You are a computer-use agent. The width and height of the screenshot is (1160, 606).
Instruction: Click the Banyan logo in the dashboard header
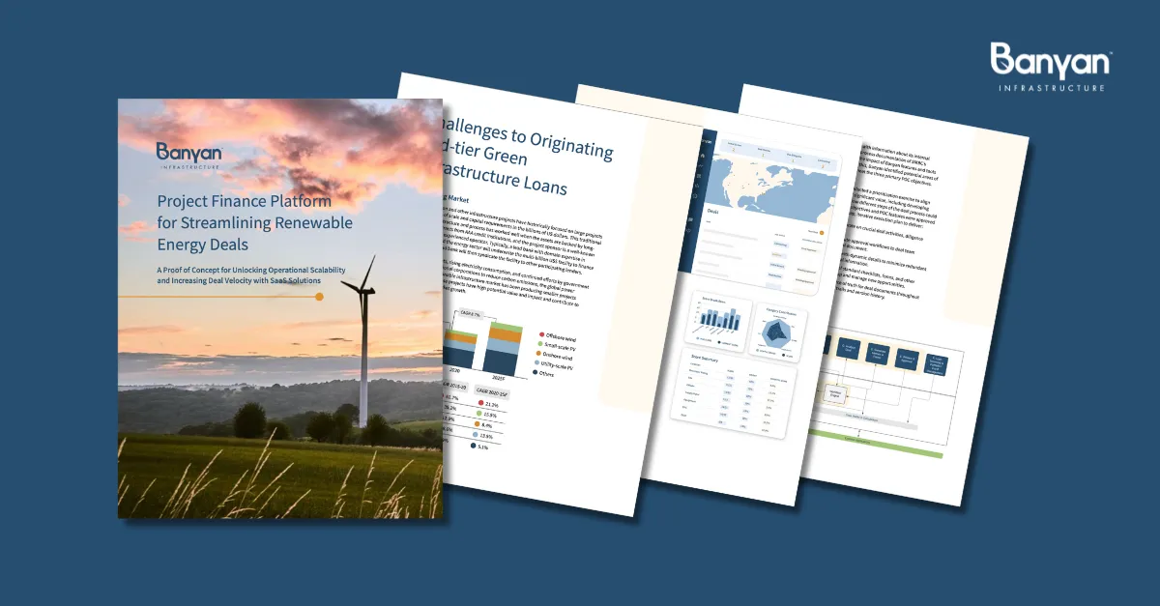tap(707, 142)
